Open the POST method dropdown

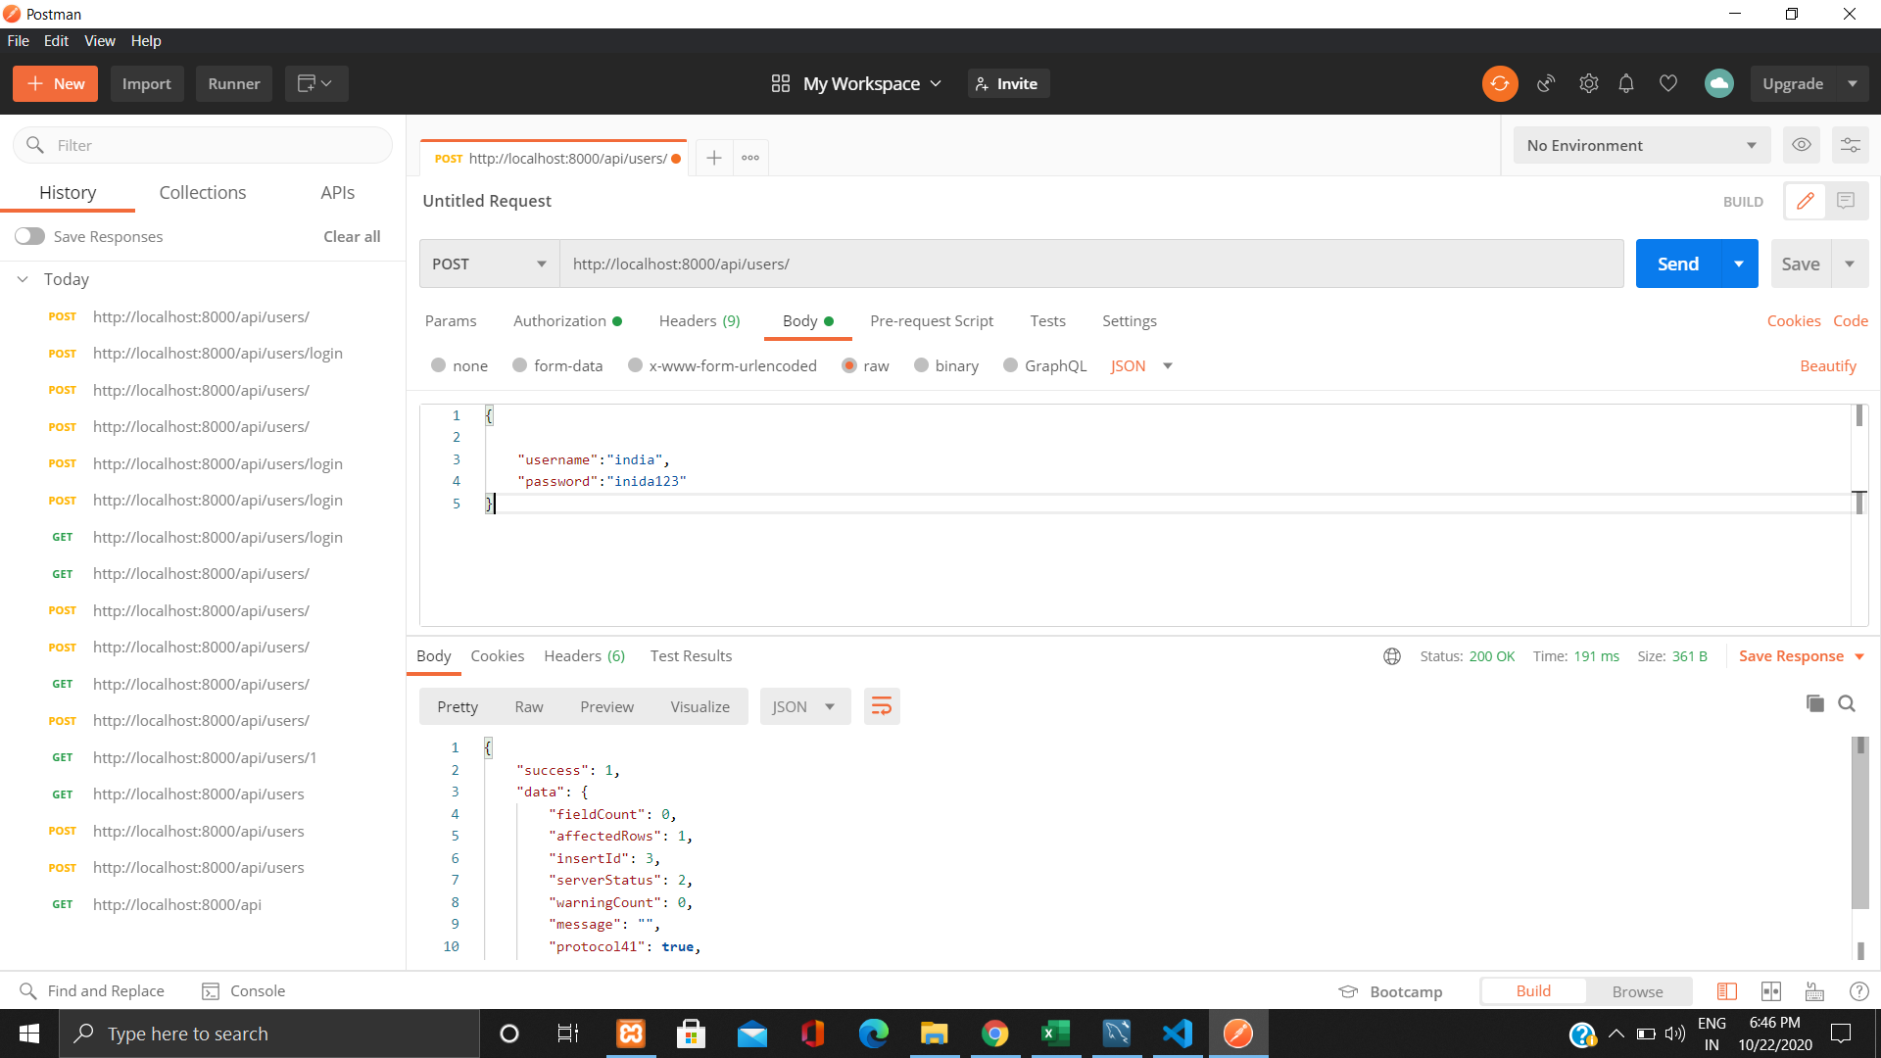coord(489,264)
